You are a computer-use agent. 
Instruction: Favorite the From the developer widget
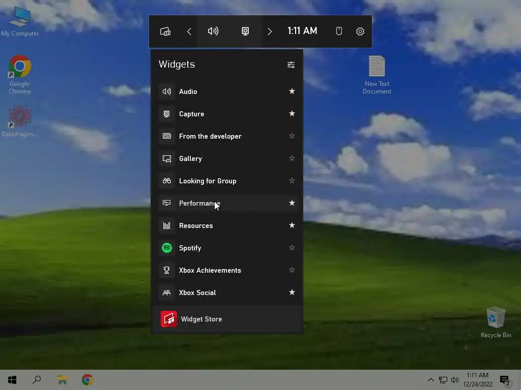click(292, 136)
